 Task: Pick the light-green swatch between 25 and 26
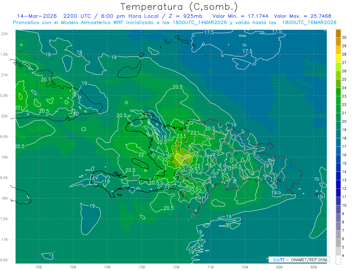point(338,75)
